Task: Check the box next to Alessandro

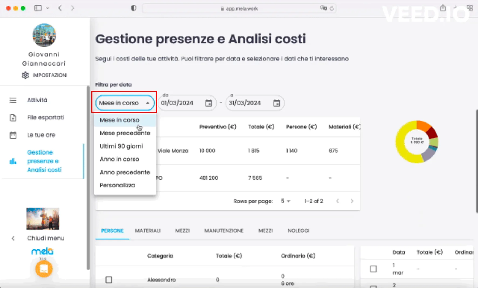Action: (109, 280)
